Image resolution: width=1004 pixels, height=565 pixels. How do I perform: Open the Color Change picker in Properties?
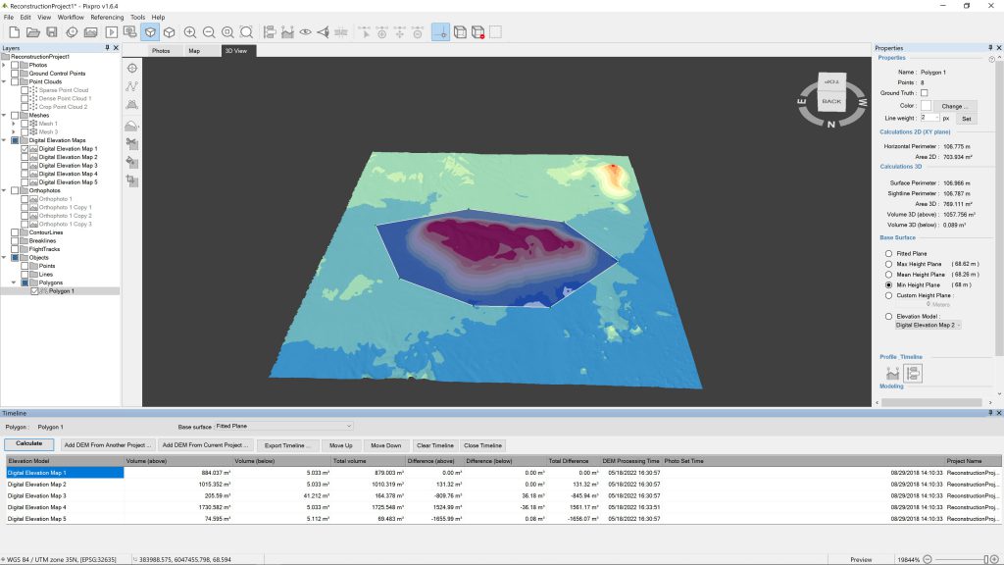tap(954, 106)
